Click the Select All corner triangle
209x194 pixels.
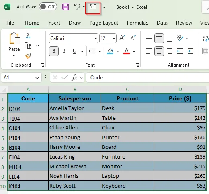(4, 90)
